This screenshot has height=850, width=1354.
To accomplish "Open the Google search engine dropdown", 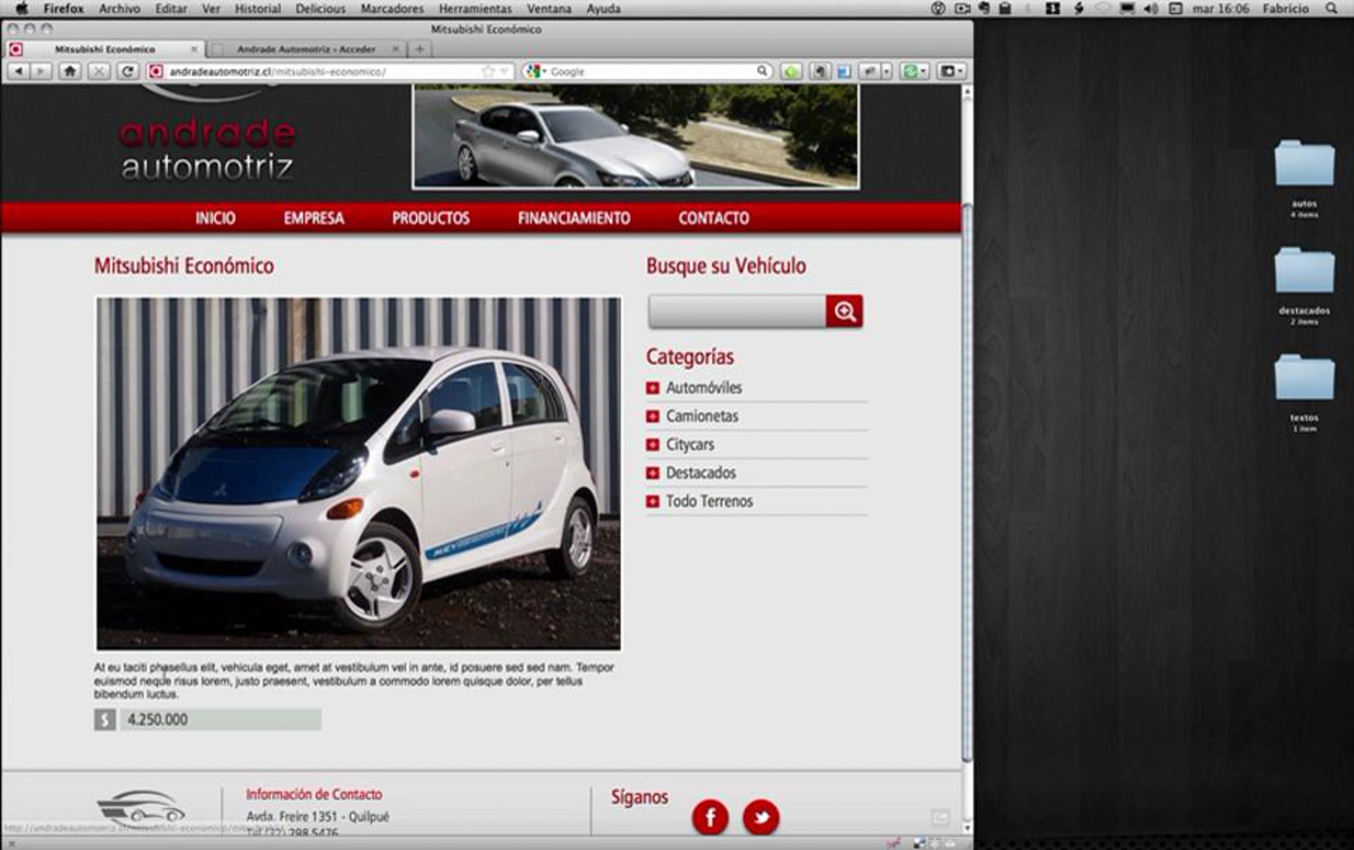I will [536, 72].
